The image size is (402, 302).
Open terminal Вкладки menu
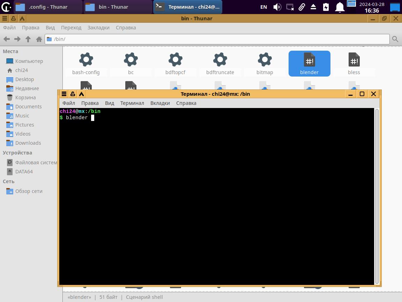[x=160, y=103]
